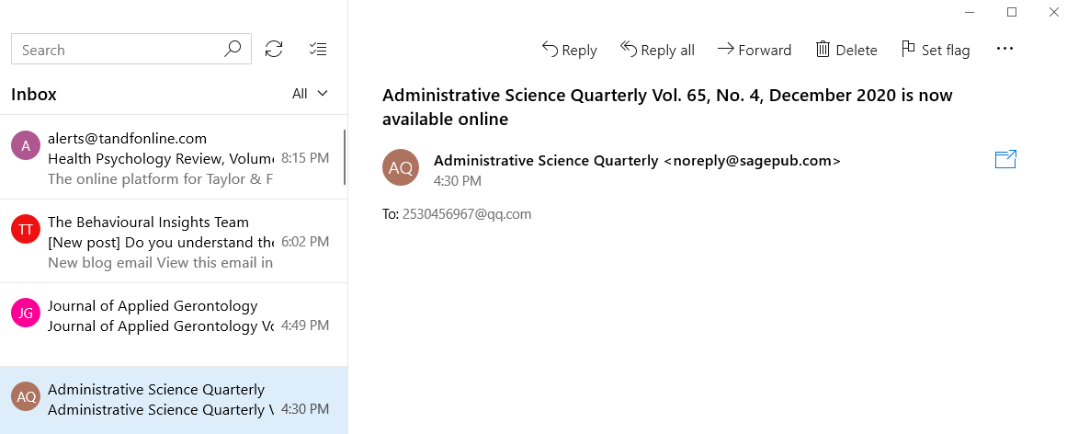Viewport: 1067px width, 434px height.
Task: Click the search magnifier icon
Action: tap(233, 49)
